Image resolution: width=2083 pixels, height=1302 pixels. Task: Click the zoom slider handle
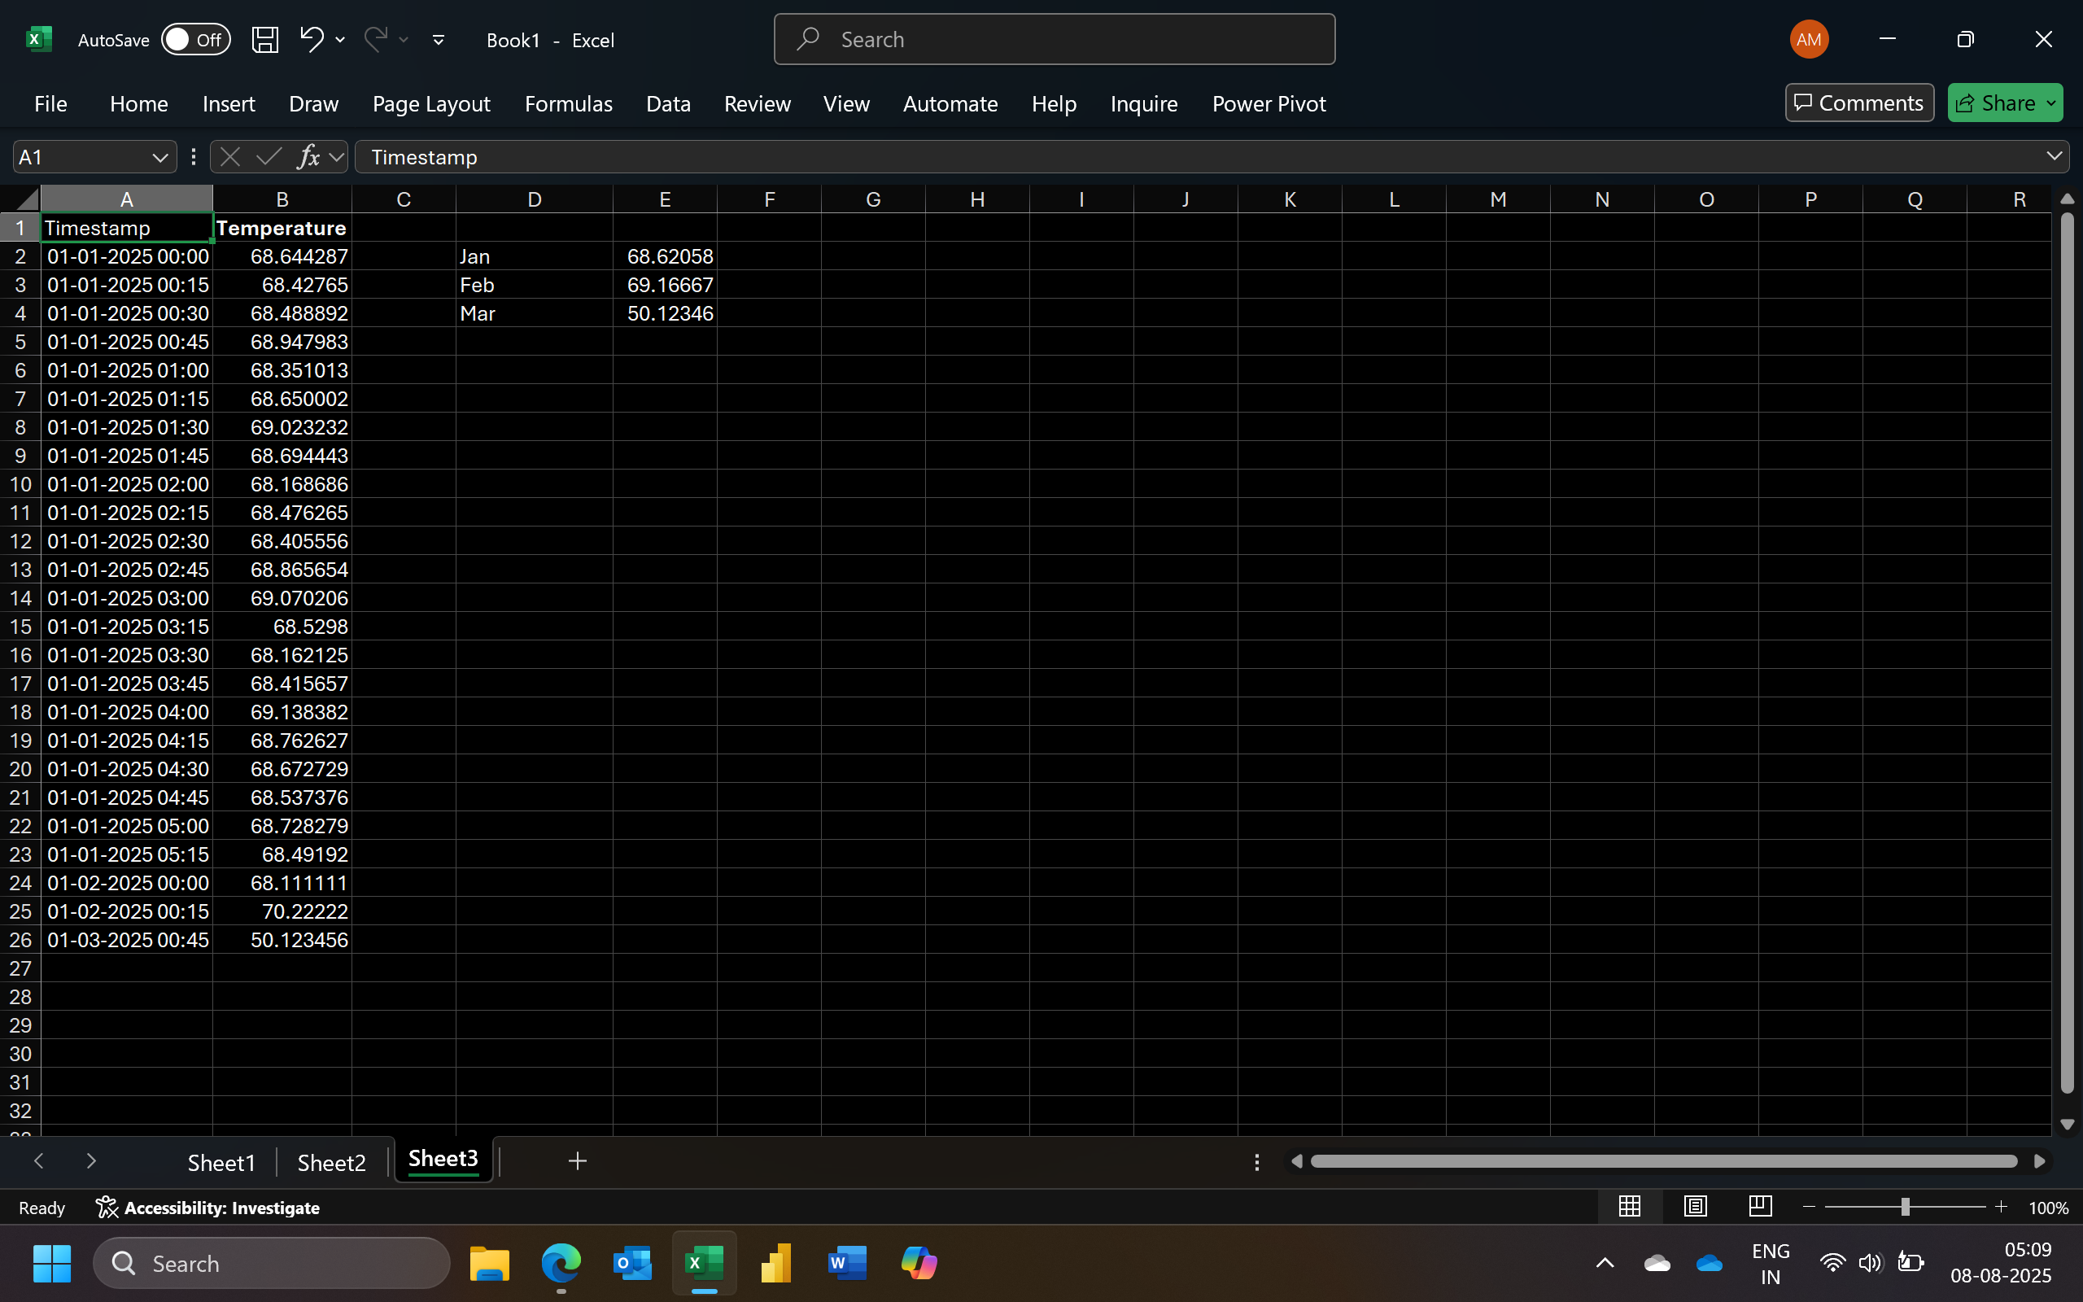[x=1905, y=1208]
